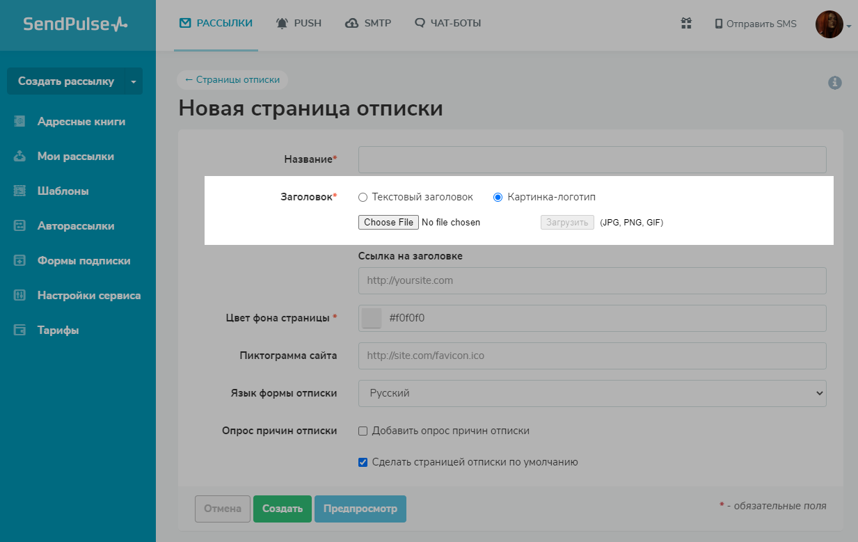
Task: Click the info icon beside page title
Action: pyautogui.click(x=835, y=83)
